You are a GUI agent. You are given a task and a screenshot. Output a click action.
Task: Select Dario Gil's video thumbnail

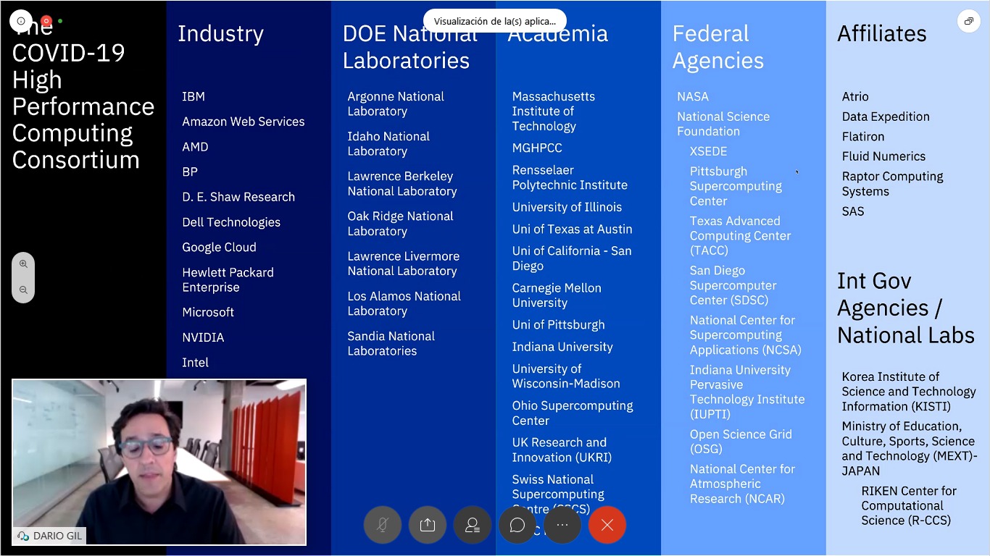point(159,462)
